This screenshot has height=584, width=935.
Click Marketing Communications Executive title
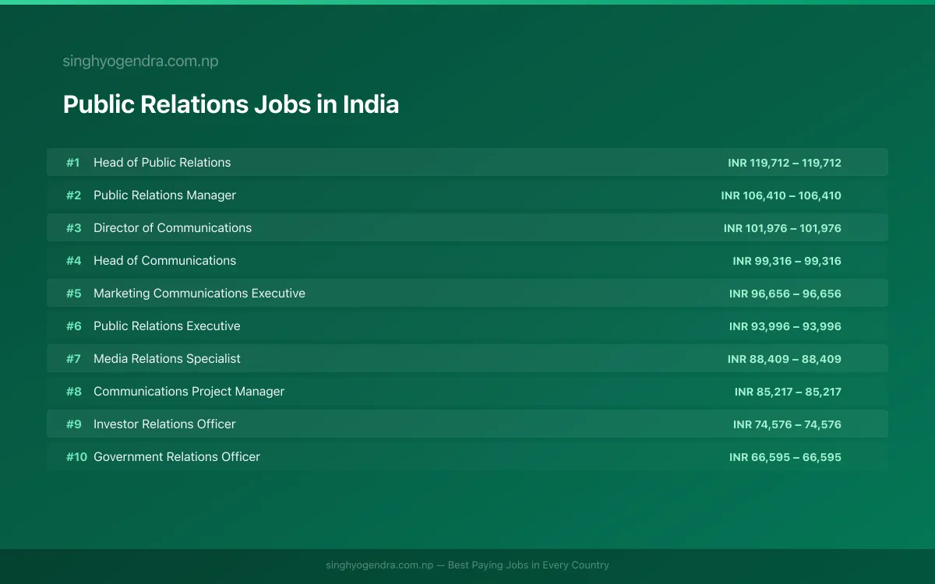(199, 294)
